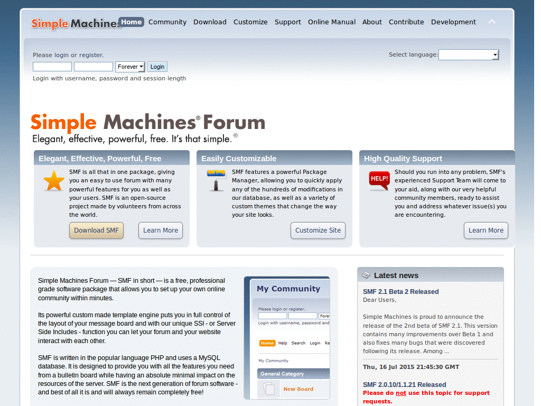The height and width of the screenshot is (406, 541).
Task: Open the Online Manual menu
Action: [x=332, y=22]
